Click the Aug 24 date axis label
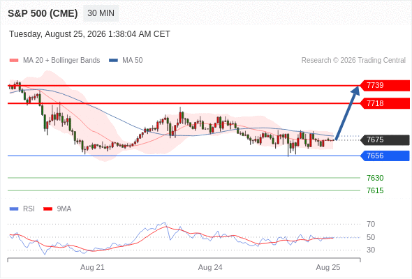 [210, 267]
